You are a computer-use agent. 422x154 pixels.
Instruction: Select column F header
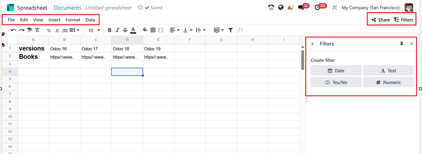click(x=190, y=40)
